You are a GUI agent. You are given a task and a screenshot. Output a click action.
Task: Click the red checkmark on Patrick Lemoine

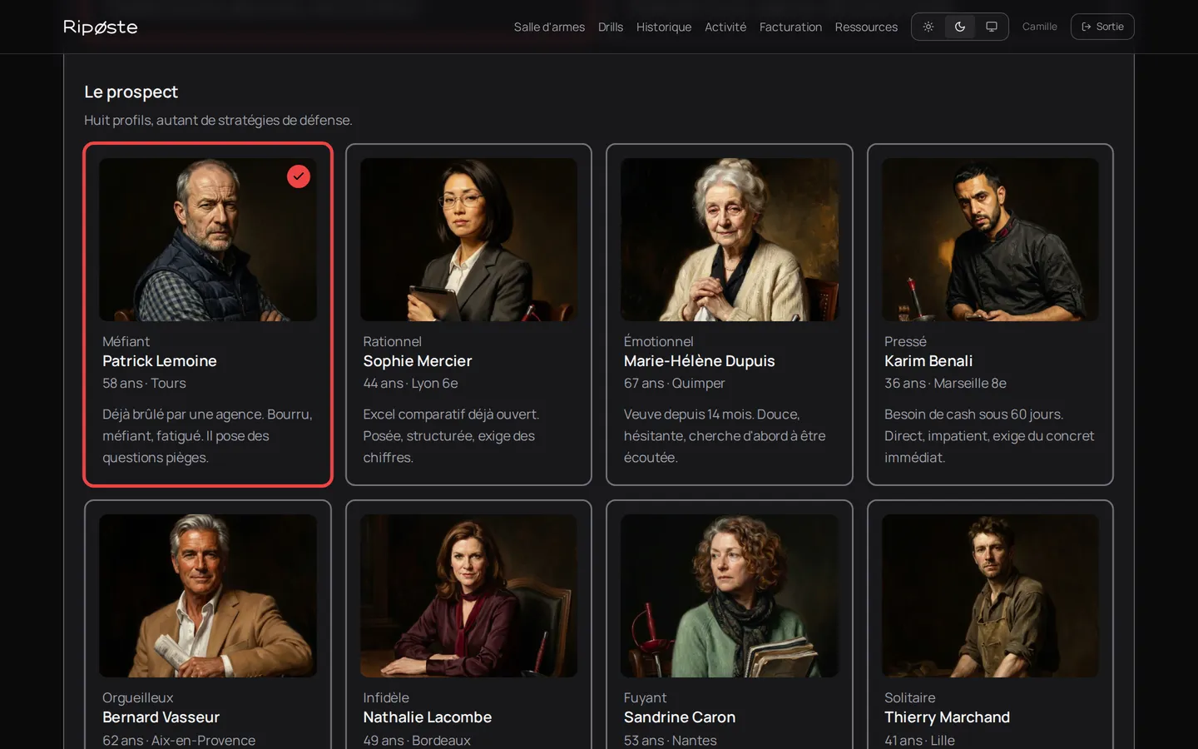[x=299, y=176]
